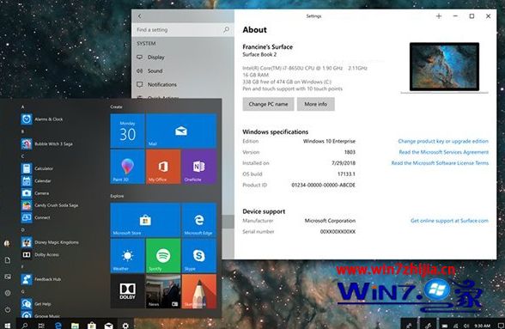
Task: Open the Dolby tile
Action: (127, 291)
